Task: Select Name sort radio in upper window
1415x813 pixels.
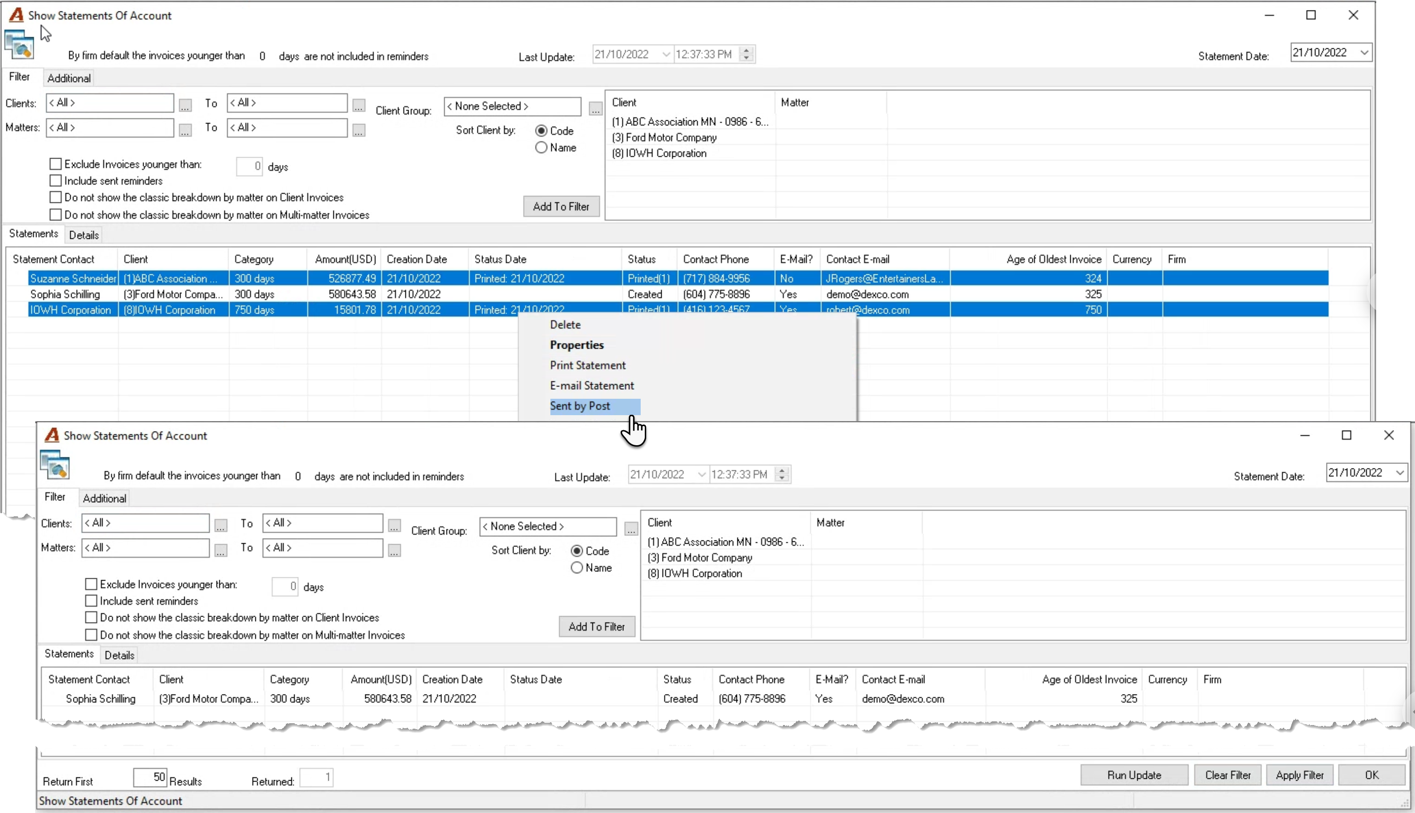Action: tap(541, 148)
